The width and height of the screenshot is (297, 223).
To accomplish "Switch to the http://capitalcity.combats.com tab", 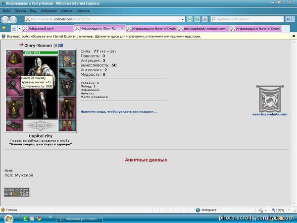I will (203, 29).
